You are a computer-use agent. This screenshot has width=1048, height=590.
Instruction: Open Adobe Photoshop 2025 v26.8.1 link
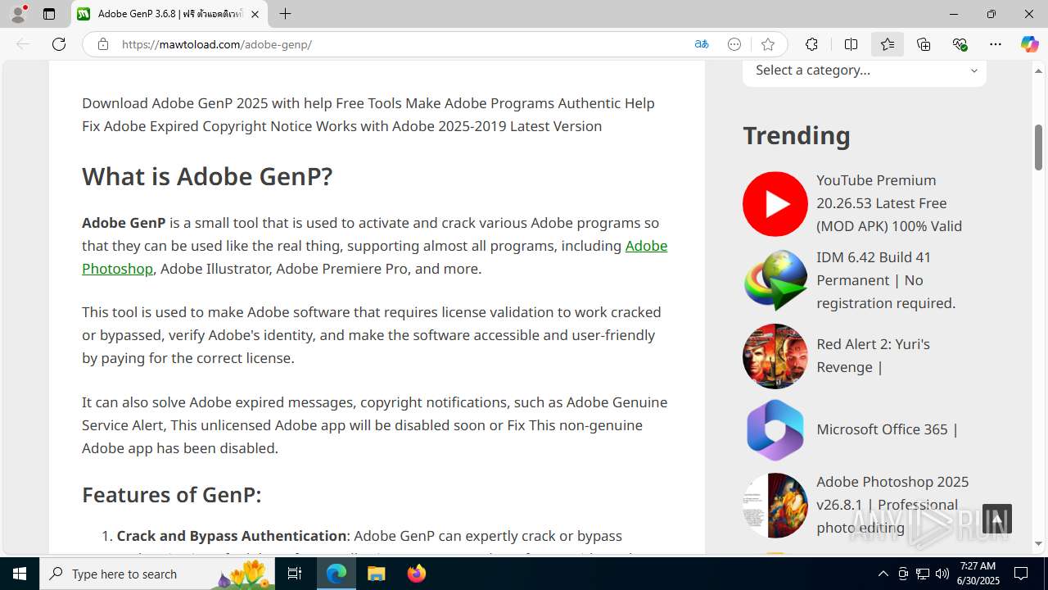[892, 505]
